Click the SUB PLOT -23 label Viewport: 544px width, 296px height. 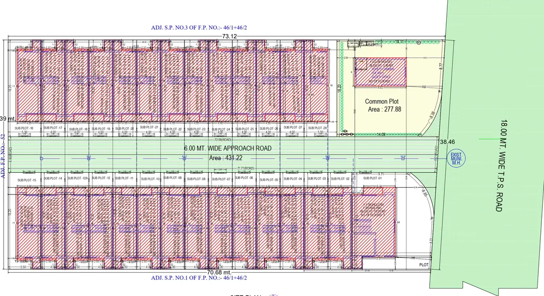(x=197, y=129)
